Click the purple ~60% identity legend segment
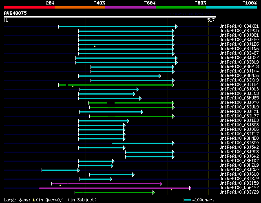The height and width of the screenshot is (203, 261). tap(130, 7)
